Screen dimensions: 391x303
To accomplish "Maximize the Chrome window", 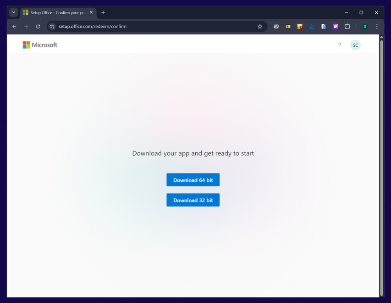I will 361,12.
